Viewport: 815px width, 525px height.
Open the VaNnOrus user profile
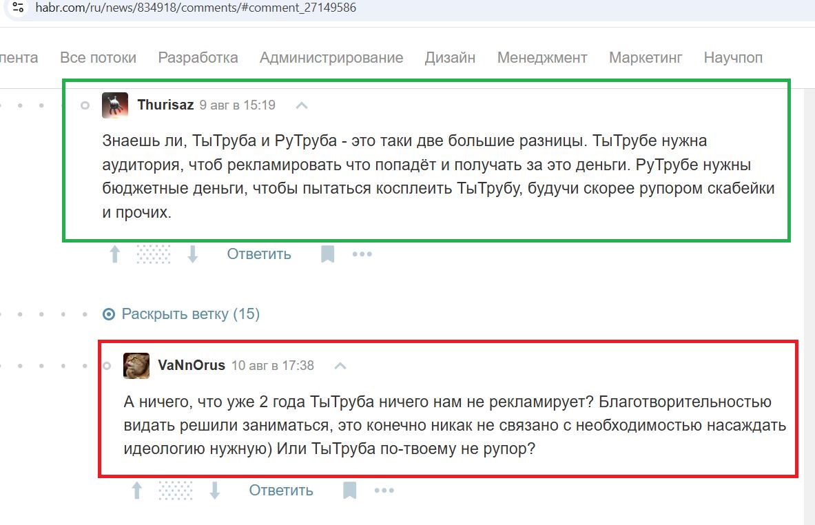[192, 365]
